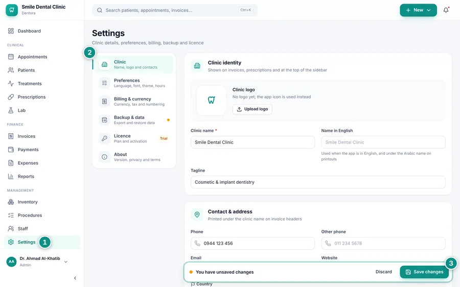Viewport: 460px width, 287px height.
Task: Click the Name in English field
Action: coord(383,142)
